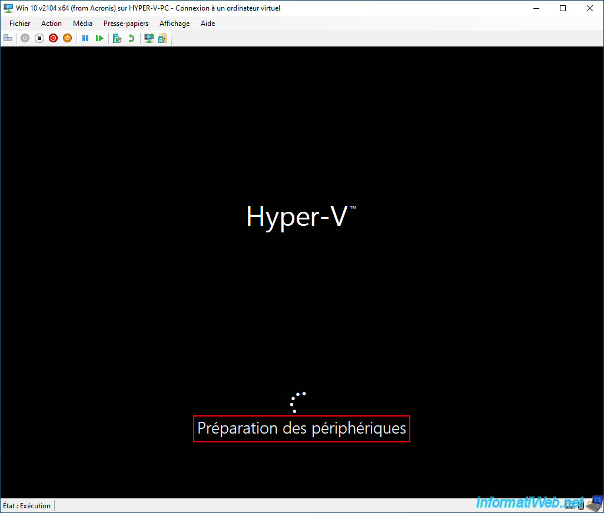
Task: Click the Hyper-V logo text on VM screen
Action: coord(301,218)
